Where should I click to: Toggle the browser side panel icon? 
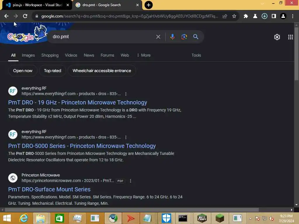274,16
